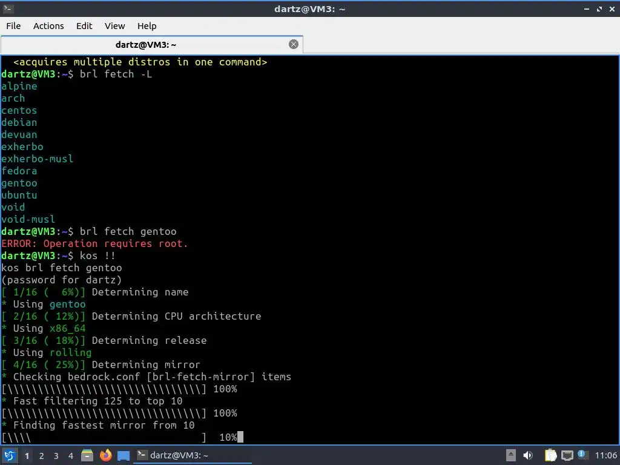Open the Edit menu
Image resolution: width=620 pixels, height=465 pixels.
click(x=84, y=26)
